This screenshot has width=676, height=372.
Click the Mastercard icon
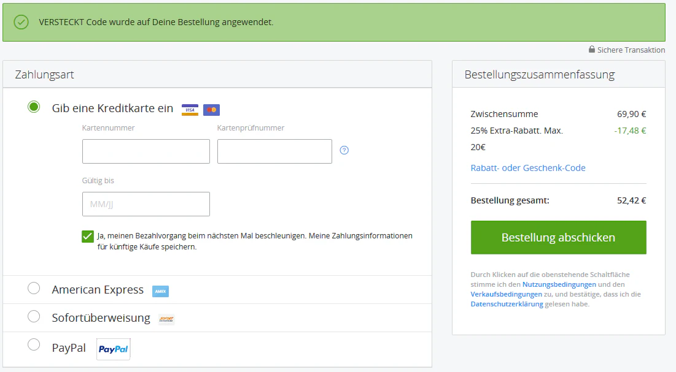(211, 110)
